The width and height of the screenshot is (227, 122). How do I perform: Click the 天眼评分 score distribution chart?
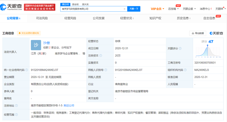pyautogui.click(x=208, y=51)
